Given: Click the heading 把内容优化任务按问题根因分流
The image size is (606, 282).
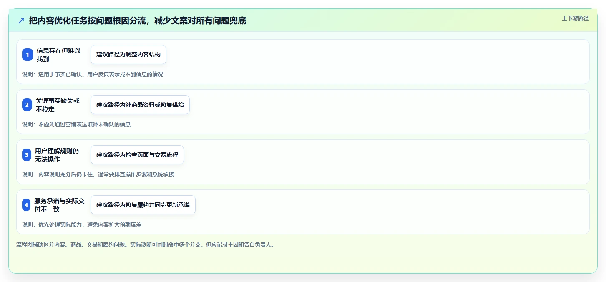Looking at the screenshot, I should click(138, 20).
